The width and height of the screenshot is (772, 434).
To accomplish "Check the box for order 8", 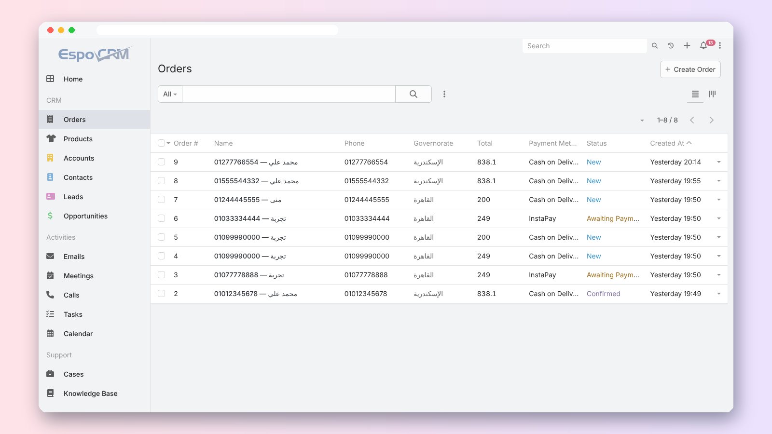I will click(161, 181).
